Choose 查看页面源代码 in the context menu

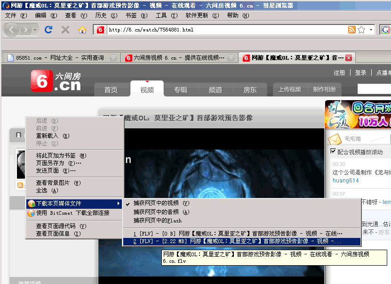pyautogui.click(x=75, y=226)
